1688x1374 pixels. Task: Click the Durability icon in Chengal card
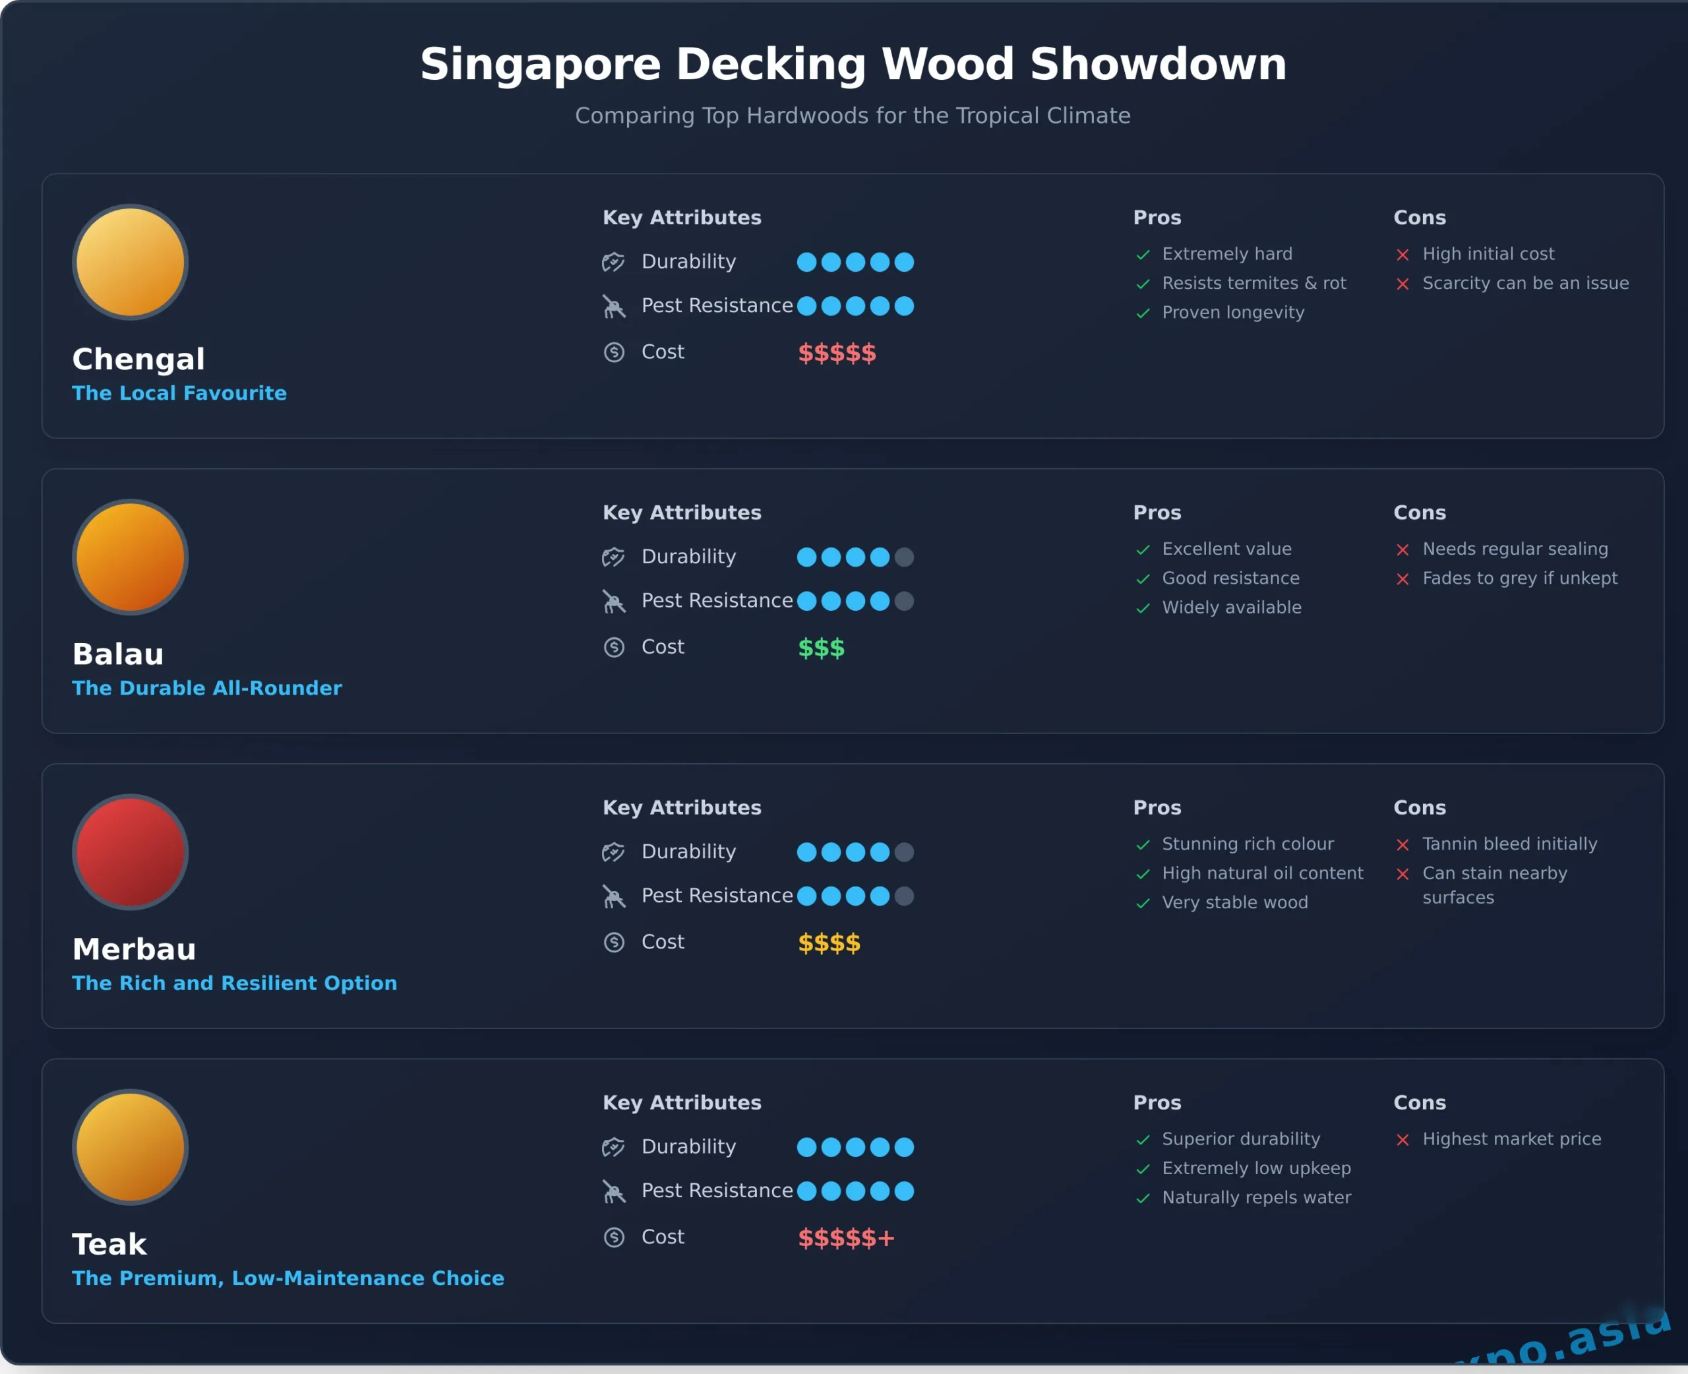point(614,262)
